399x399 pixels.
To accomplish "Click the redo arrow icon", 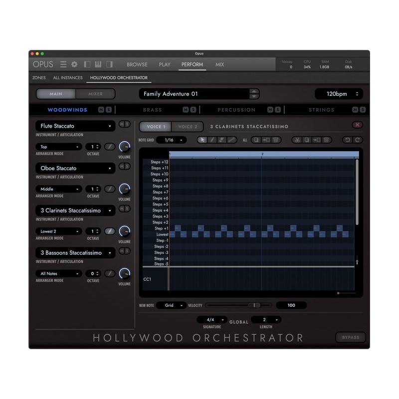I will tap(357, 140).
